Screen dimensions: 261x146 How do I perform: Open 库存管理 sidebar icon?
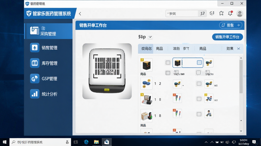click(x=35, y=63)
